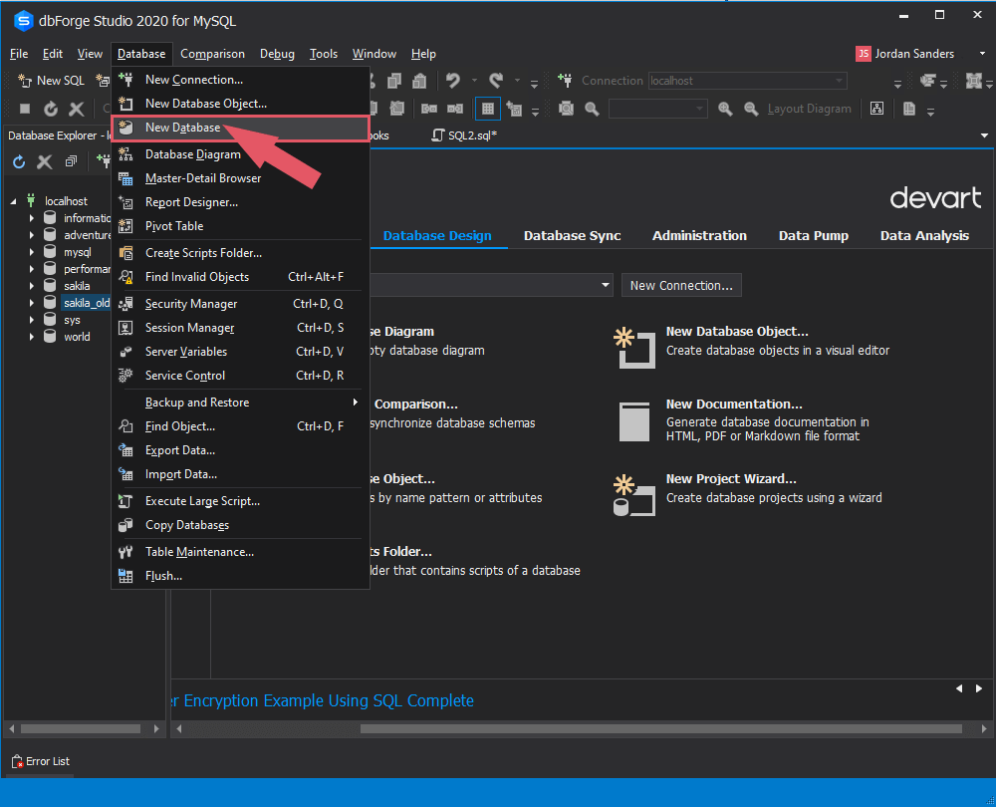Click the stop execution square icon
This screenshot has height=807, width=996.
click(25, 110)
